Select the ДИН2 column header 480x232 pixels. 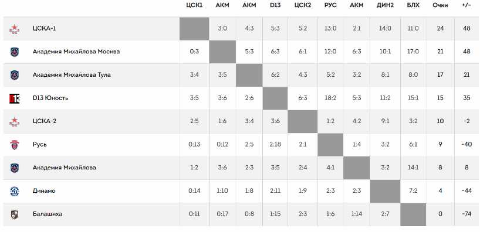[x=385, y=5]
